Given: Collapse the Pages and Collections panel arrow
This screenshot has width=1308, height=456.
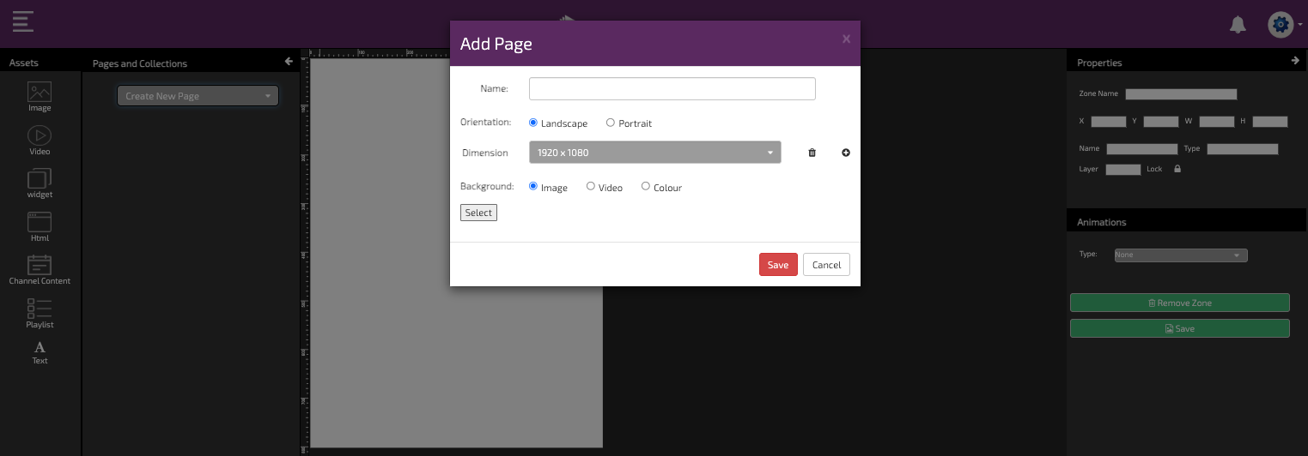Looking at the screenshot, I should pyautogui.click(x=289, y=62).
